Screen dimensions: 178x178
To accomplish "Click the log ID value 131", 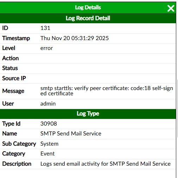I will [x=45, y=28].
